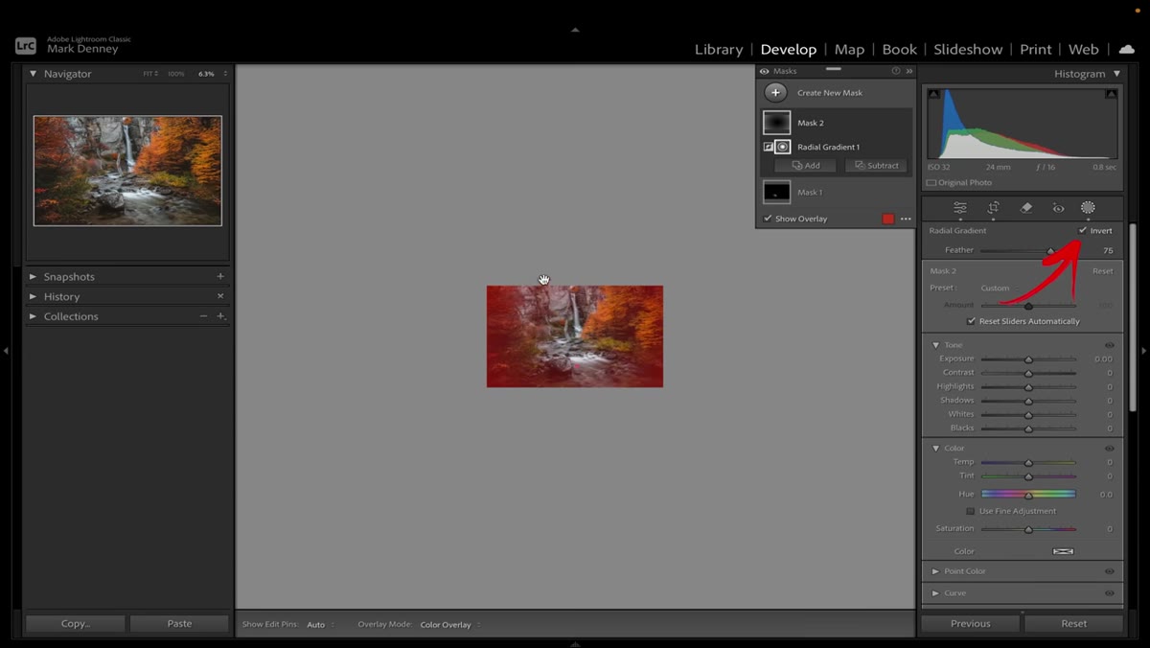Click the Hue slider handle
This screenshot has width=1150, height=648.
[1028, 495]
